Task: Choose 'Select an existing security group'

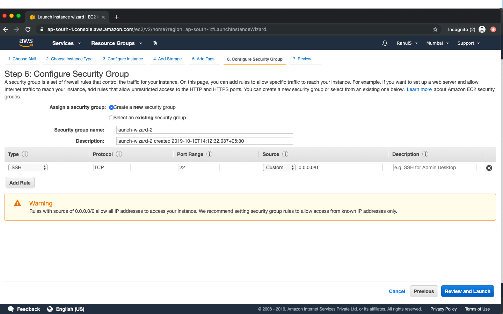Action: tap(111, 118)
